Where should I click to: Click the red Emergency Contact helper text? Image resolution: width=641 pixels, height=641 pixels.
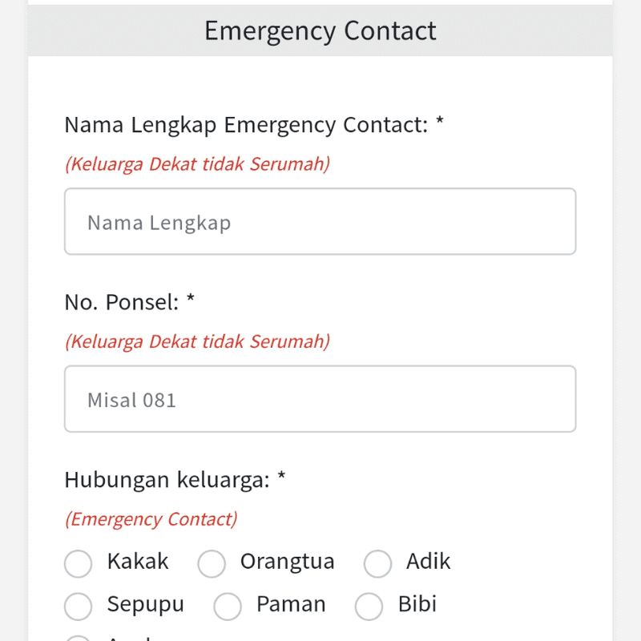150,518
